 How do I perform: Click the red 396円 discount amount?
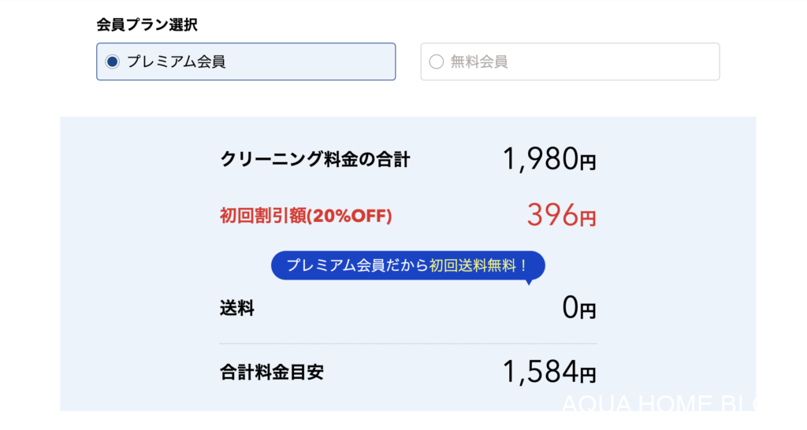point(560,216)
